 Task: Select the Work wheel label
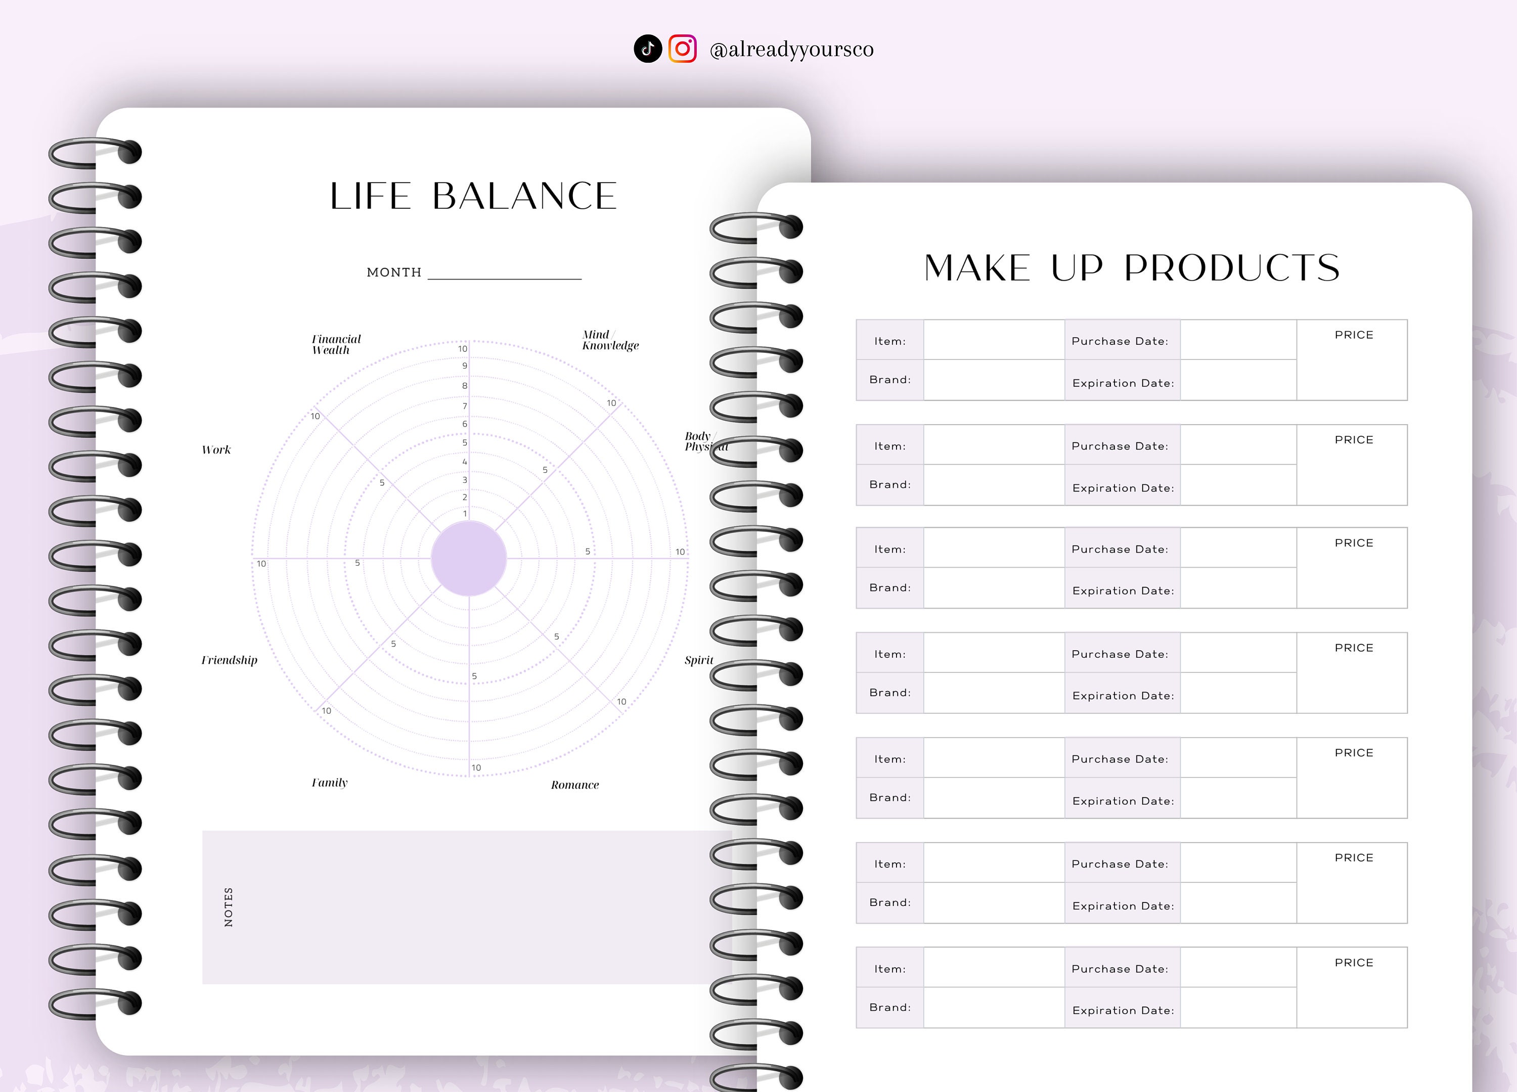click(216, 450)
